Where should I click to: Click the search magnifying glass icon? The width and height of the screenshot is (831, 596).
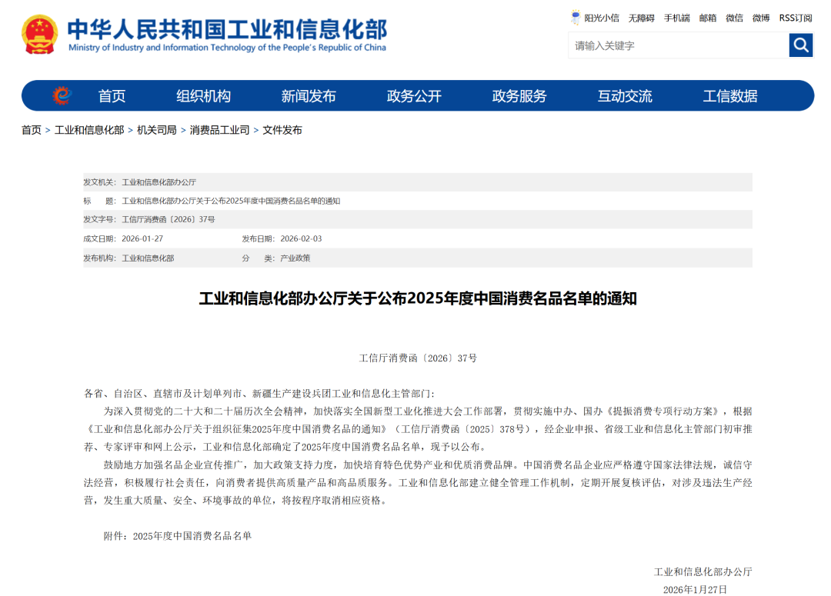tap(800, 45)
